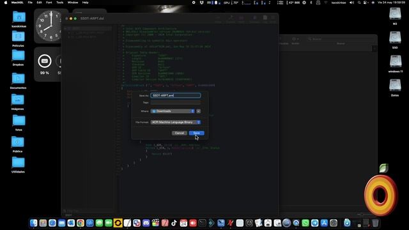409x230 pixels.
Task: Open the Where Downloads location dropdown
Action: (173, 111)
